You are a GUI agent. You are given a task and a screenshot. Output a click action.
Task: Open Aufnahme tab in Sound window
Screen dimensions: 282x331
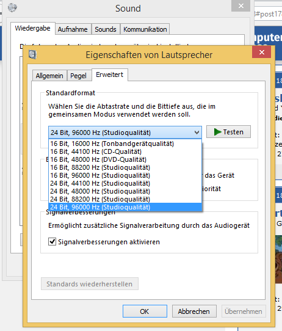point(73,29)
